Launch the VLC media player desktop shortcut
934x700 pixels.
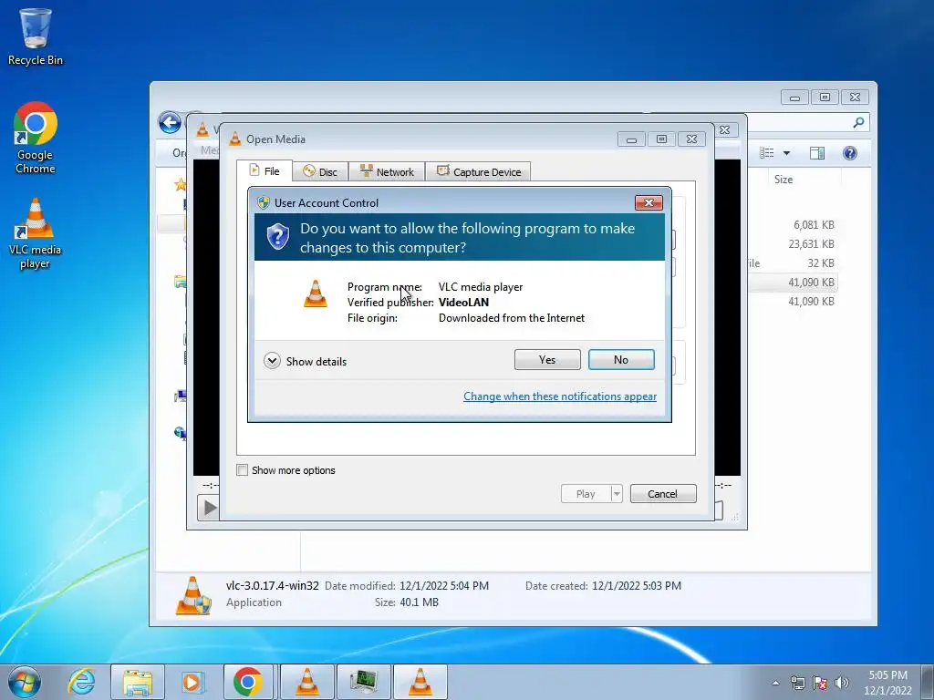(36, 233)
